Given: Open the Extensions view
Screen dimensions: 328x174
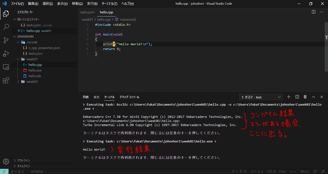Looking at the screenshot, I should click(x=6, y=80).
